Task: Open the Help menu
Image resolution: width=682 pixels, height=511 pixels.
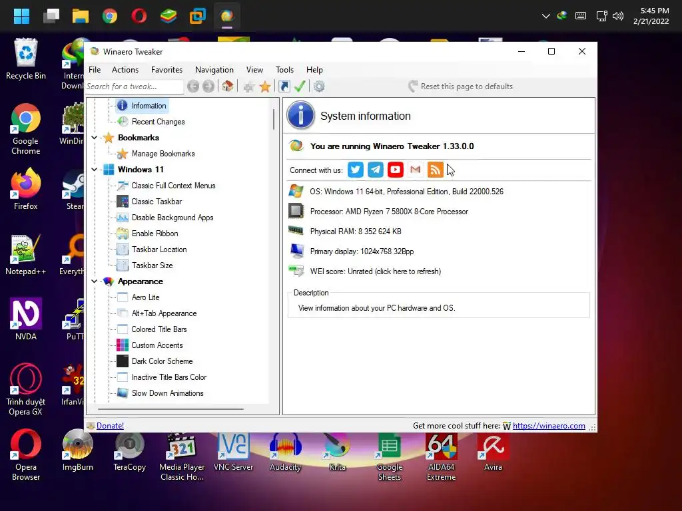Action: [314, 69]
